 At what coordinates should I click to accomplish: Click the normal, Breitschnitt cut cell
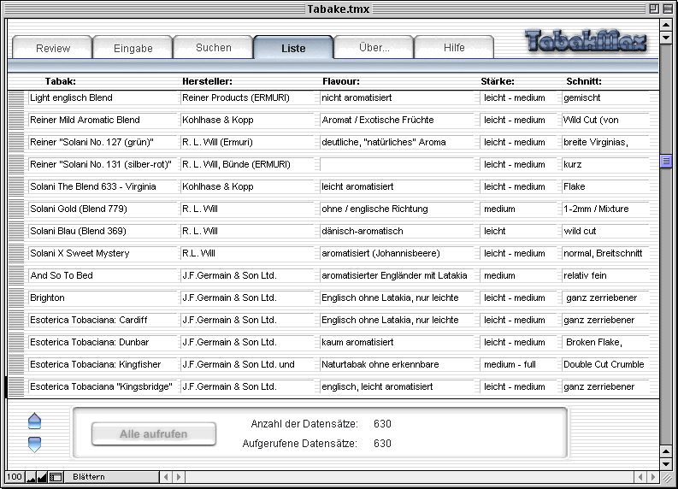605,253
